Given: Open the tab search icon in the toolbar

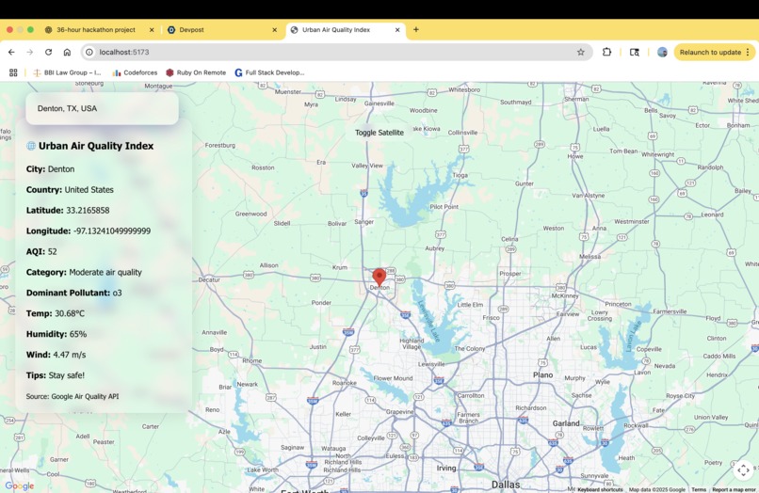Looking at the screenshot, I should coord(634,53).
